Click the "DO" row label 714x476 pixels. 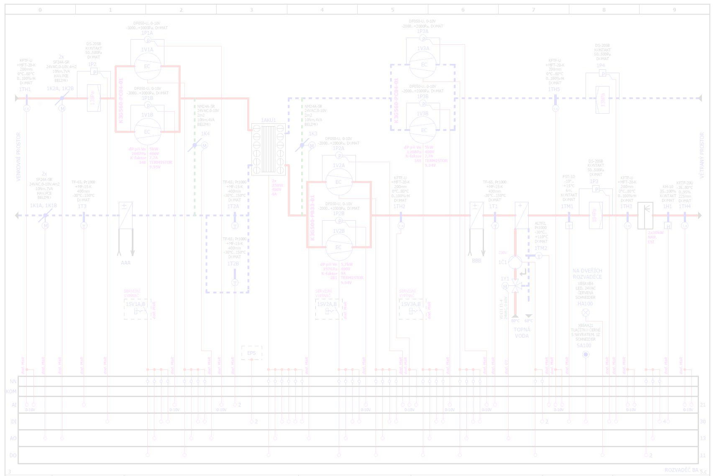coord(13,456)
